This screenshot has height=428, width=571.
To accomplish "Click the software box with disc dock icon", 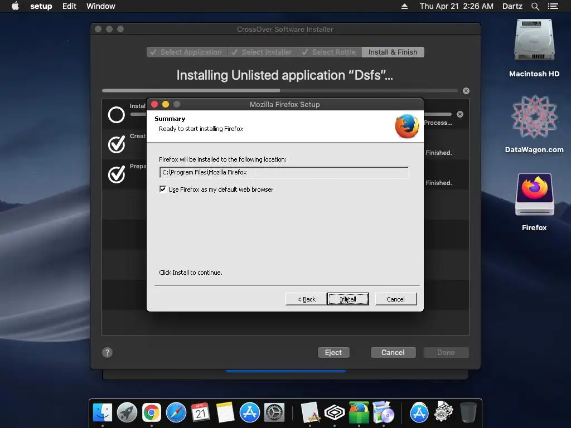I will click(x=383, y=413).
